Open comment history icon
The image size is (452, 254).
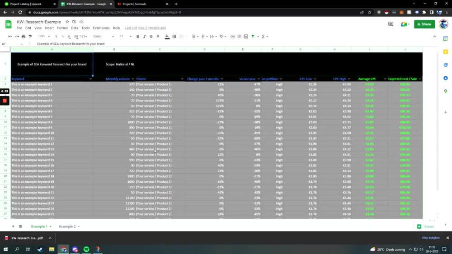[x=391, y=24]
